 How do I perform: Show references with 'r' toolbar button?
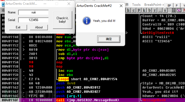(x=155, y=10)
